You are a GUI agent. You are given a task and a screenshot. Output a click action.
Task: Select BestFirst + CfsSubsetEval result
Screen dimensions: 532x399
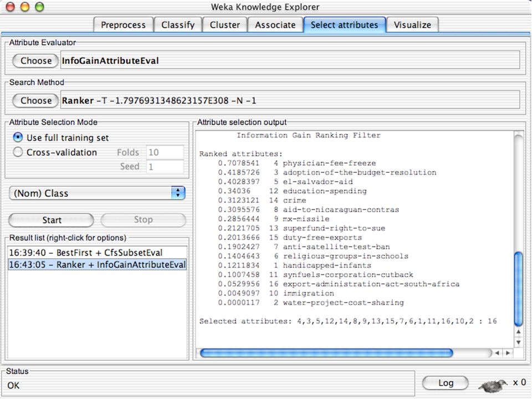click(x=98, y=253)
